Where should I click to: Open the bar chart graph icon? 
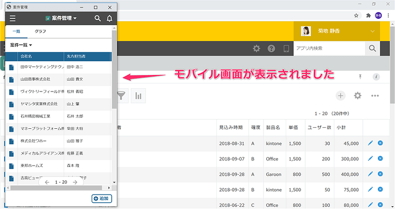pos(139,96)
